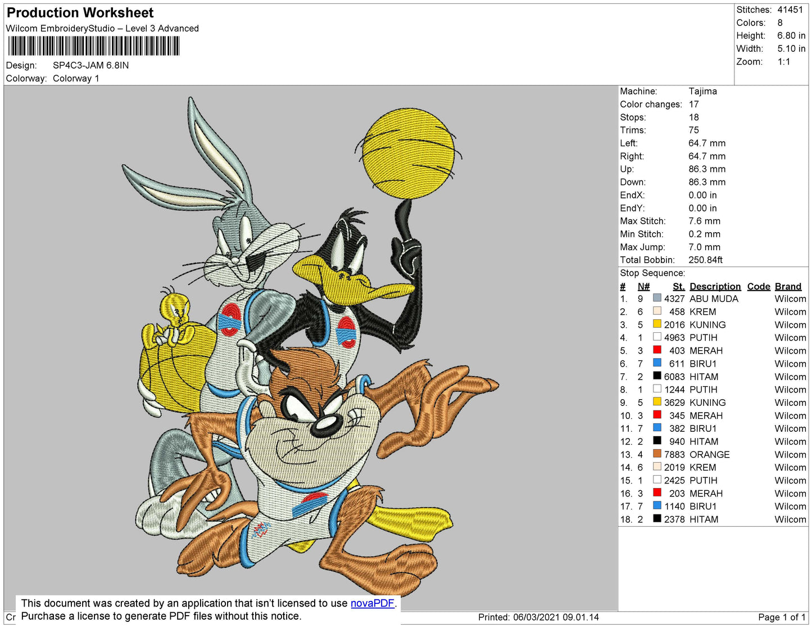
Task: Select the Stops value '18'
Action: [x=693, y=118]
